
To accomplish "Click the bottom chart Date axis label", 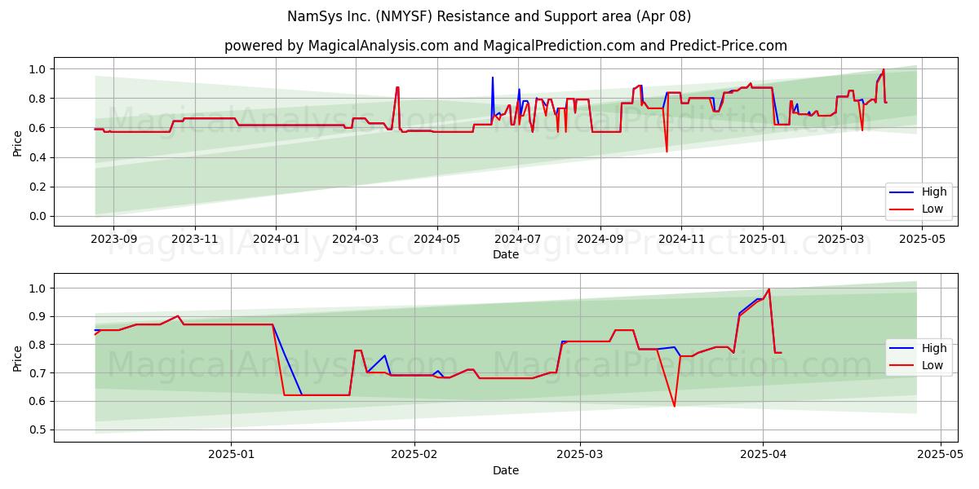I will pos(506,470).
